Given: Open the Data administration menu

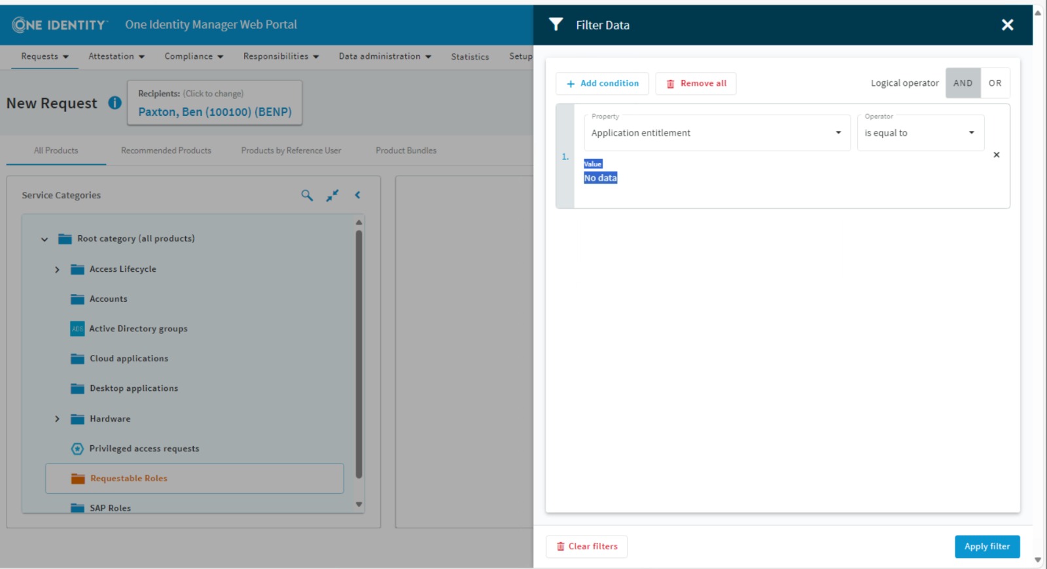Looking at the screenshot, I should tap(385, 56).
